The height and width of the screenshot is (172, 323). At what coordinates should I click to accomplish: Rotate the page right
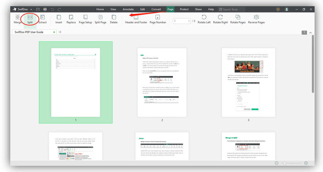[x=220, y=19]
